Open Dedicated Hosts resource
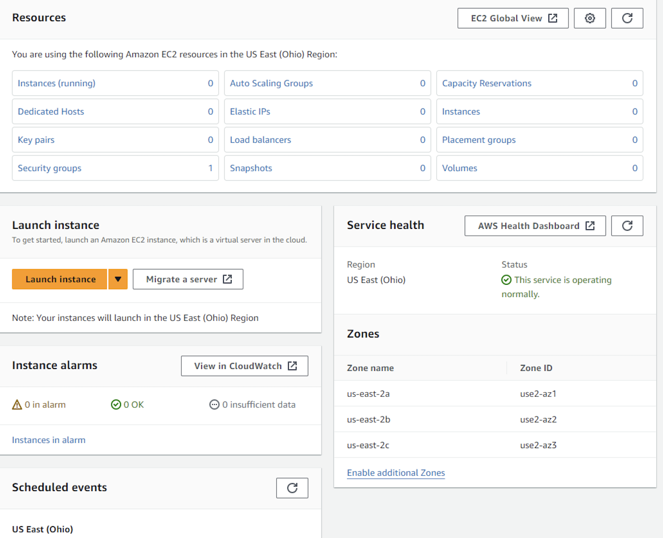Screen dimensions: 663x538 point(51,111)
